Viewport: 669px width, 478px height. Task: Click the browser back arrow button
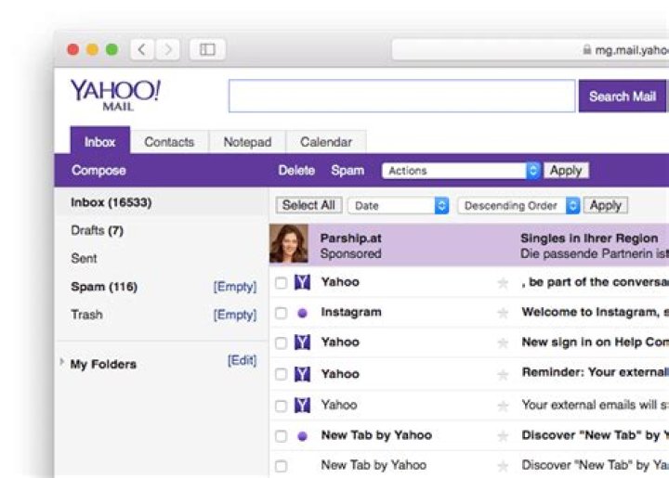tap(141, 49)
